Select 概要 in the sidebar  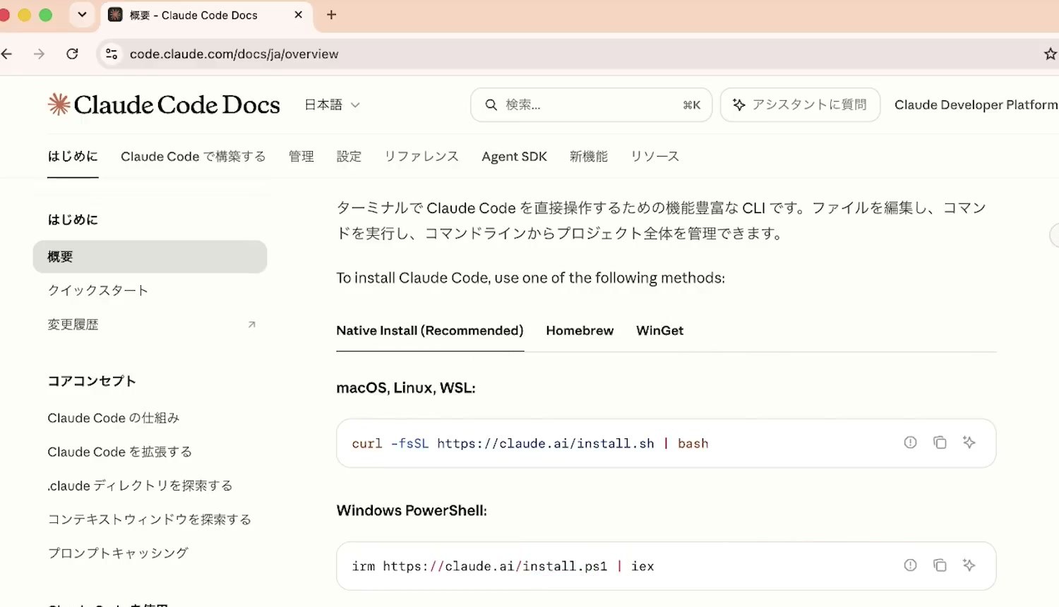pyautogui.click(x=150, y=257)
